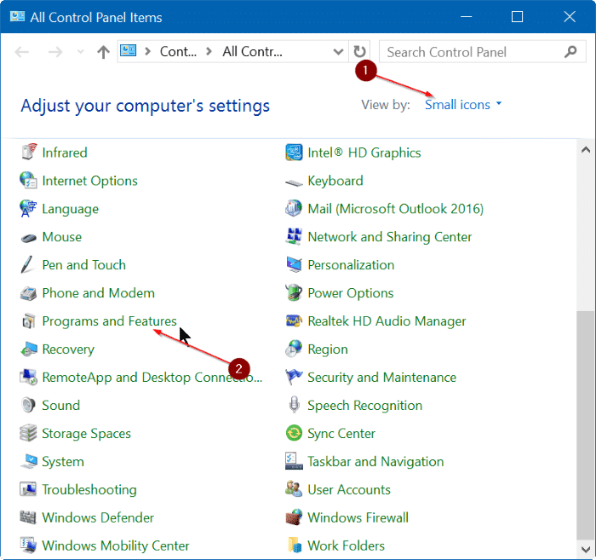Click the Network and Sharing Center icon

[295, 236]
